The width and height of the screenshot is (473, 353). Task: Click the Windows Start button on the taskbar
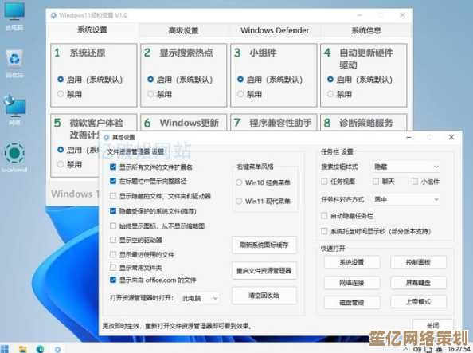click(x=5, y=349)
